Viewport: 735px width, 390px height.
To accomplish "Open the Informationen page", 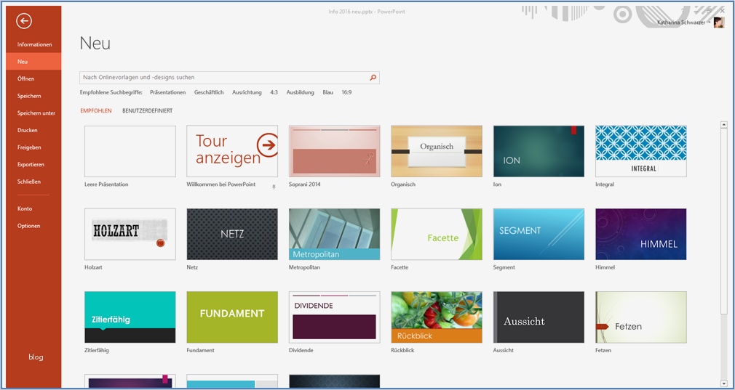I will pyautogui.click(x=33, y=44).
